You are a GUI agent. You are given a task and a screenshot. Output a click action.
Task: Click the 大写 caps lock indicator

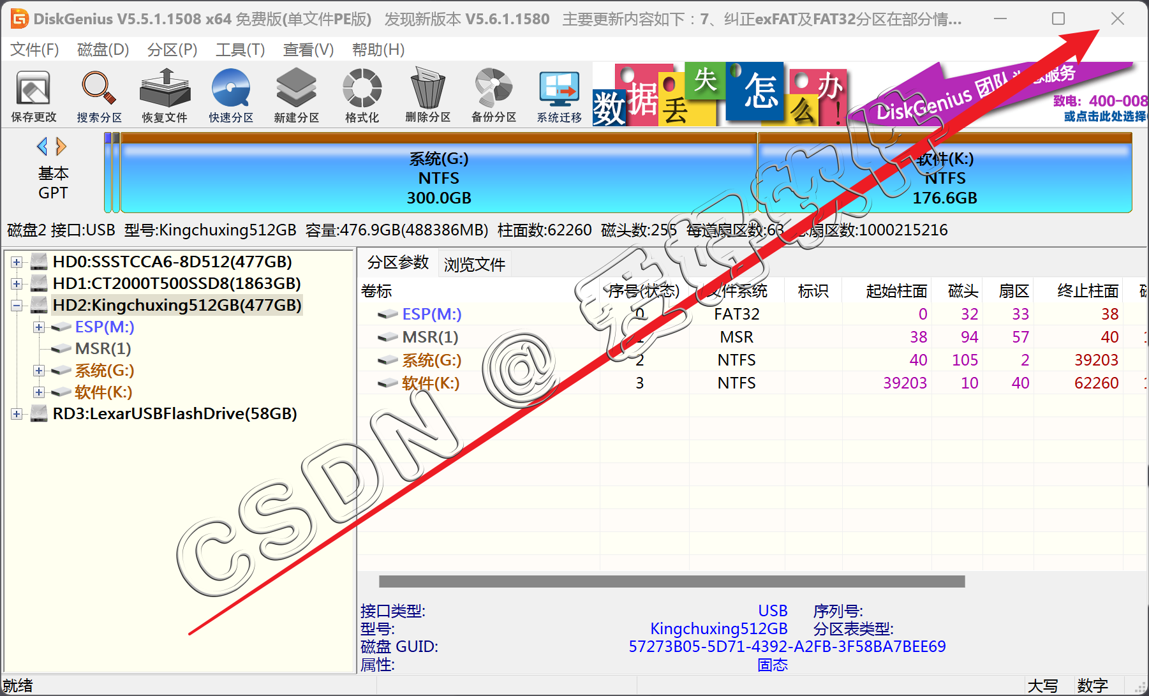tap(1043, 686)
